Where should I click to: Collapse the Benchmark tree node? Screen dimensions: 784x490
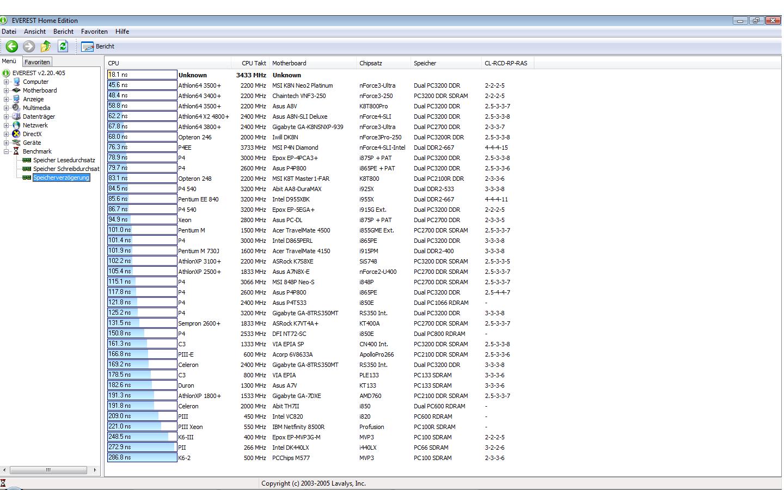pyautogui.click(x=7, y=151)
